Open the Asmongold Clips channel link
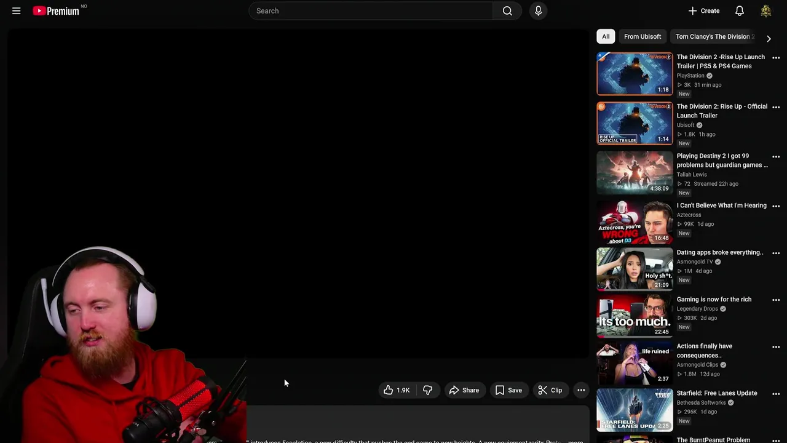The width and height of the screenshot is (787, 443). (697, 365)
